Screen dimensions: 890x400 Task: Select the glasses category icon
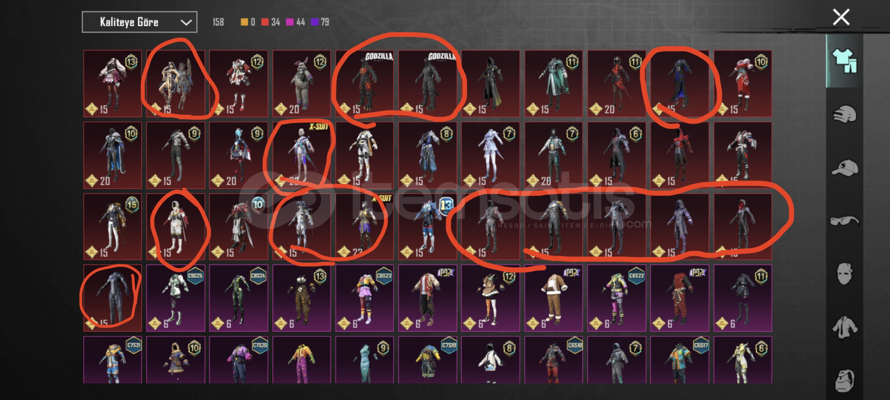(845, 221)
